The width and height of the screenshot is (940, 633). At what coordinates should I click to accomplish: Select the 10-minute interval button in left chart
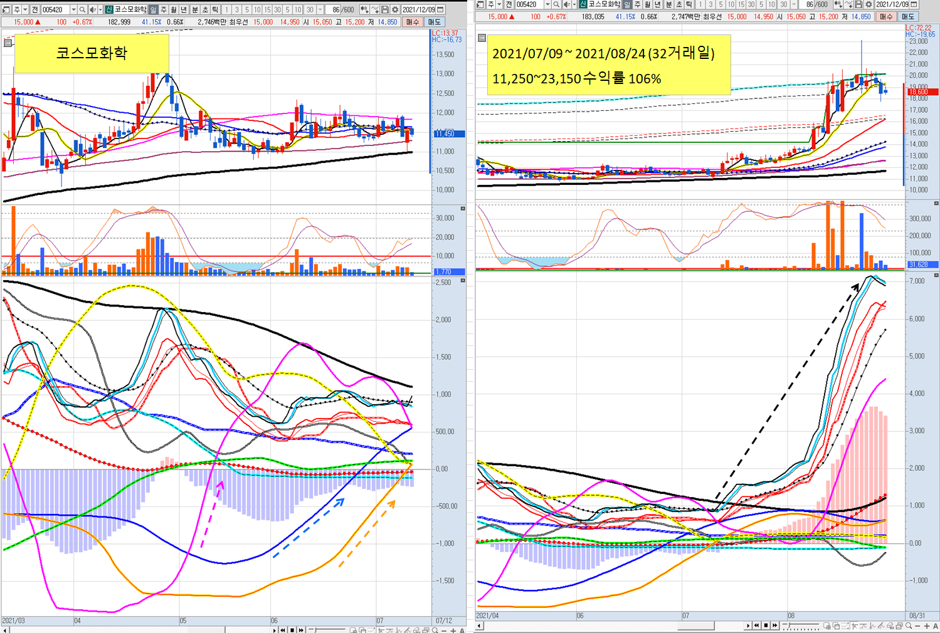[x=257, y=10]
